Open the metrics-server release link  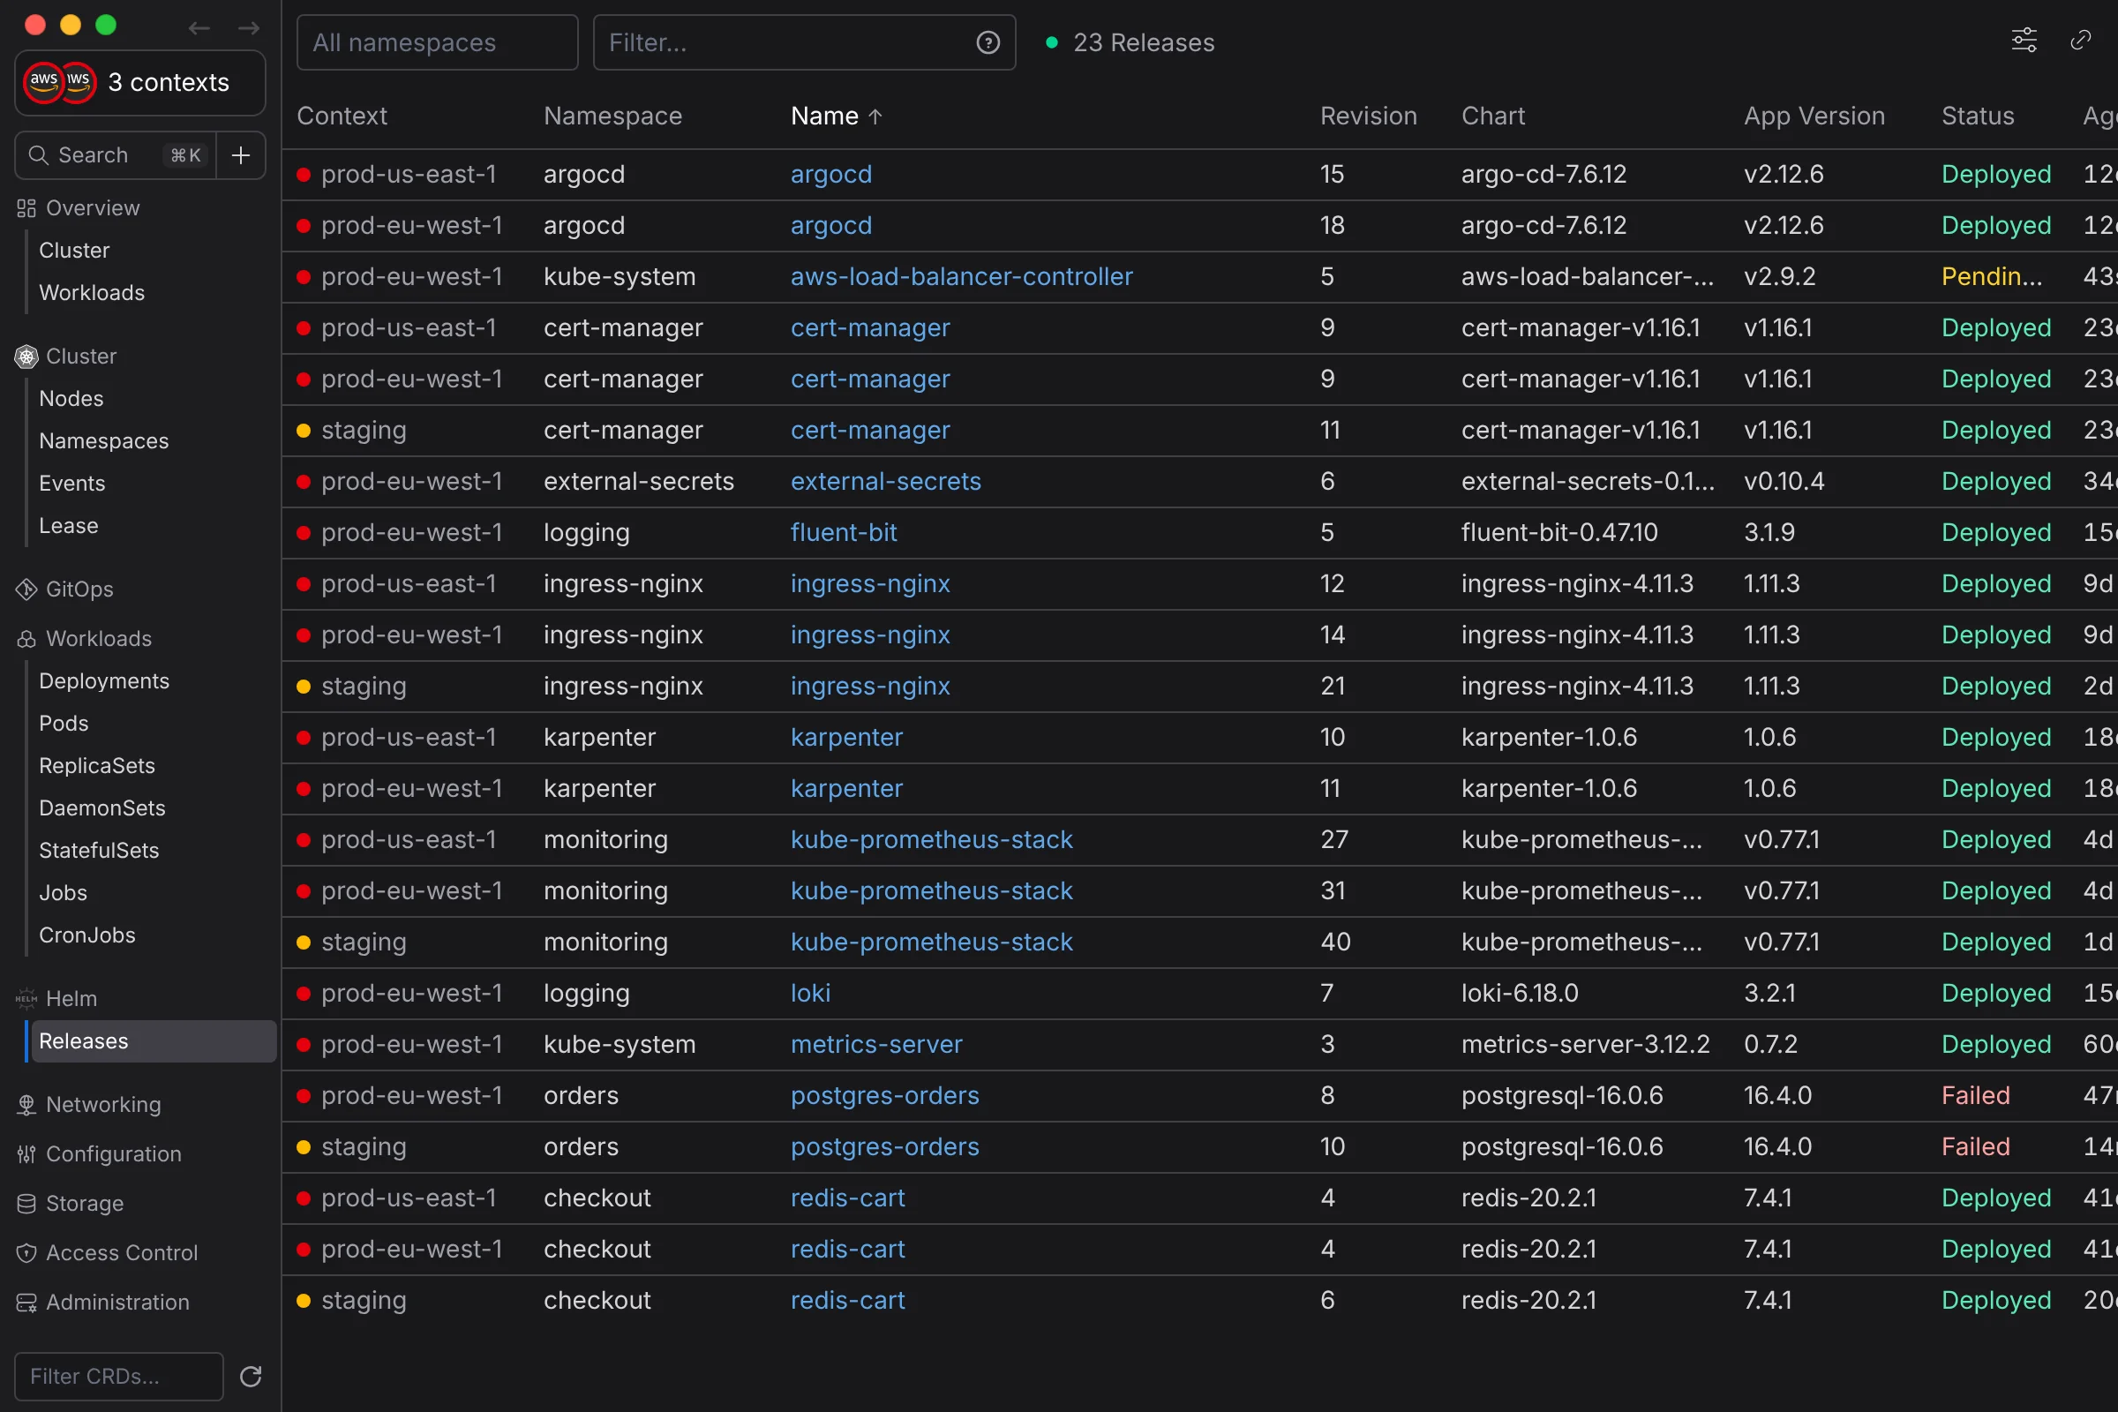[x=876, y=1044]
